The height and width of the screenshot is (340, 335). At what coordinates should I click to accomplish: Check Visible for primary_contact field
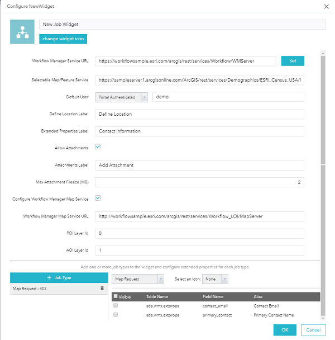(x=116, y=315)
